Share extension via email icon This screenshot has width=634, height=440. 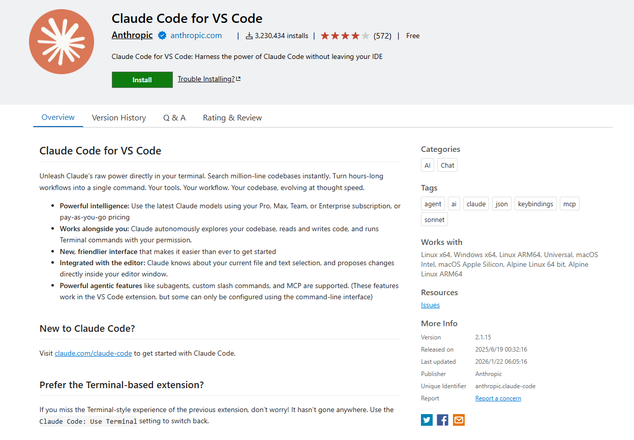459,420
